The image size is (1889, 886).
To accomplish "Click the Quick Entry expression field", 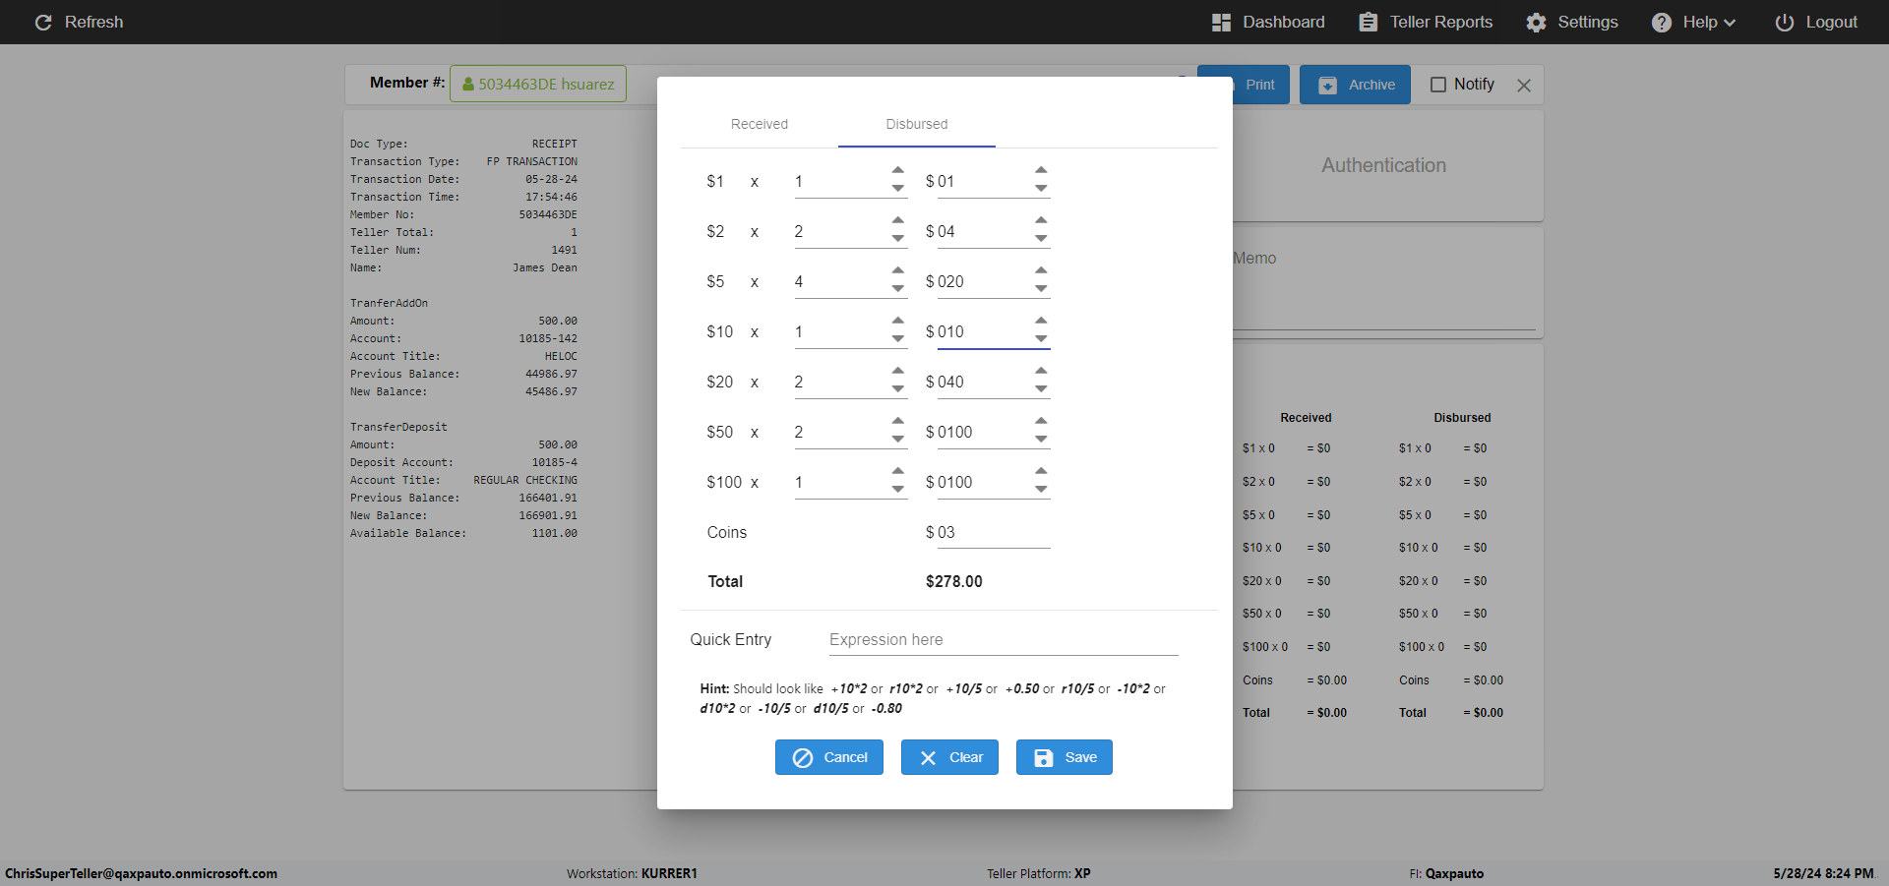I will (1004, 639).
